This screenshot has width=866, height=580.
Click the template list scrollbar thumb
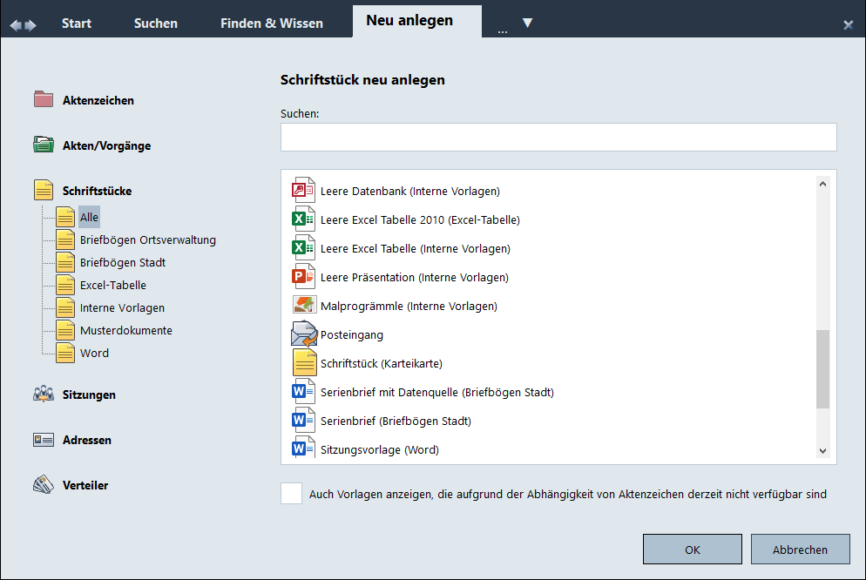[822, 369]
